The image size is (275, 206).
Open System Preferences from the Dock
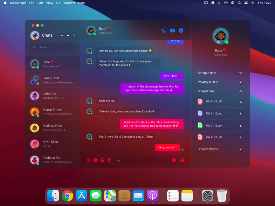[x=208, y=196]
